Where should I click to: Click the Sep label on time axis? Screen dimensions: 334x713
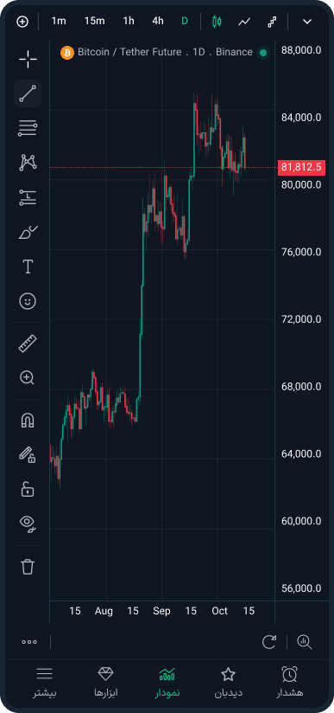(x=161, y=611)
